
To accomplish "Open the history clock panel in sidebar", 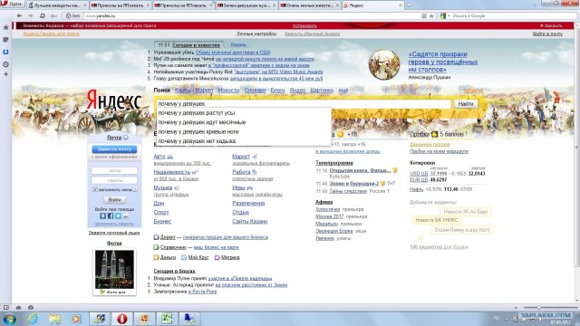I will click(5, 64).
